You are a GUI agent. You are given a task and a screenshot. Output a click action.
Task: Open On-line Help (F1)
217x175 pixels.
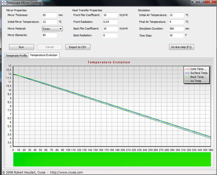(181, 47)
